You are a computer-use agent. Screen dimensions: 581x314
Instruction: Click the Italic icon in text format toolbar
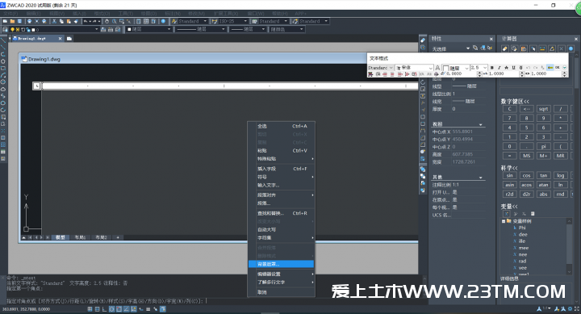point(499,68)
